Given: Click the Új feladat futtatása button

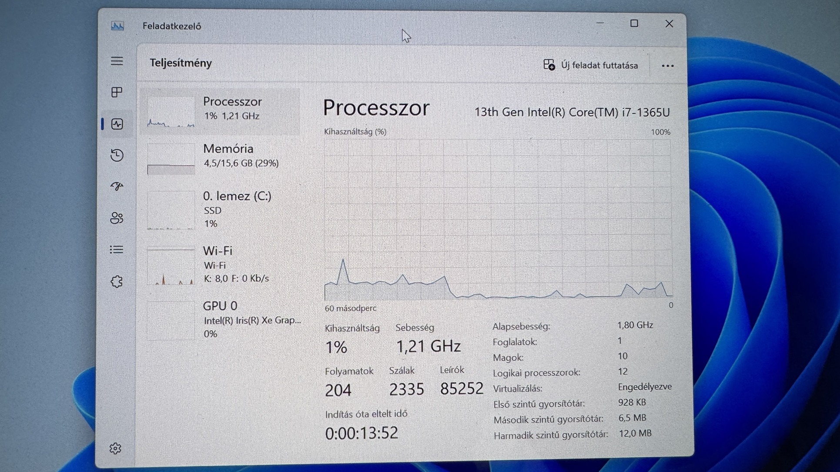Looking at the screenshot, I should (591, 65).
